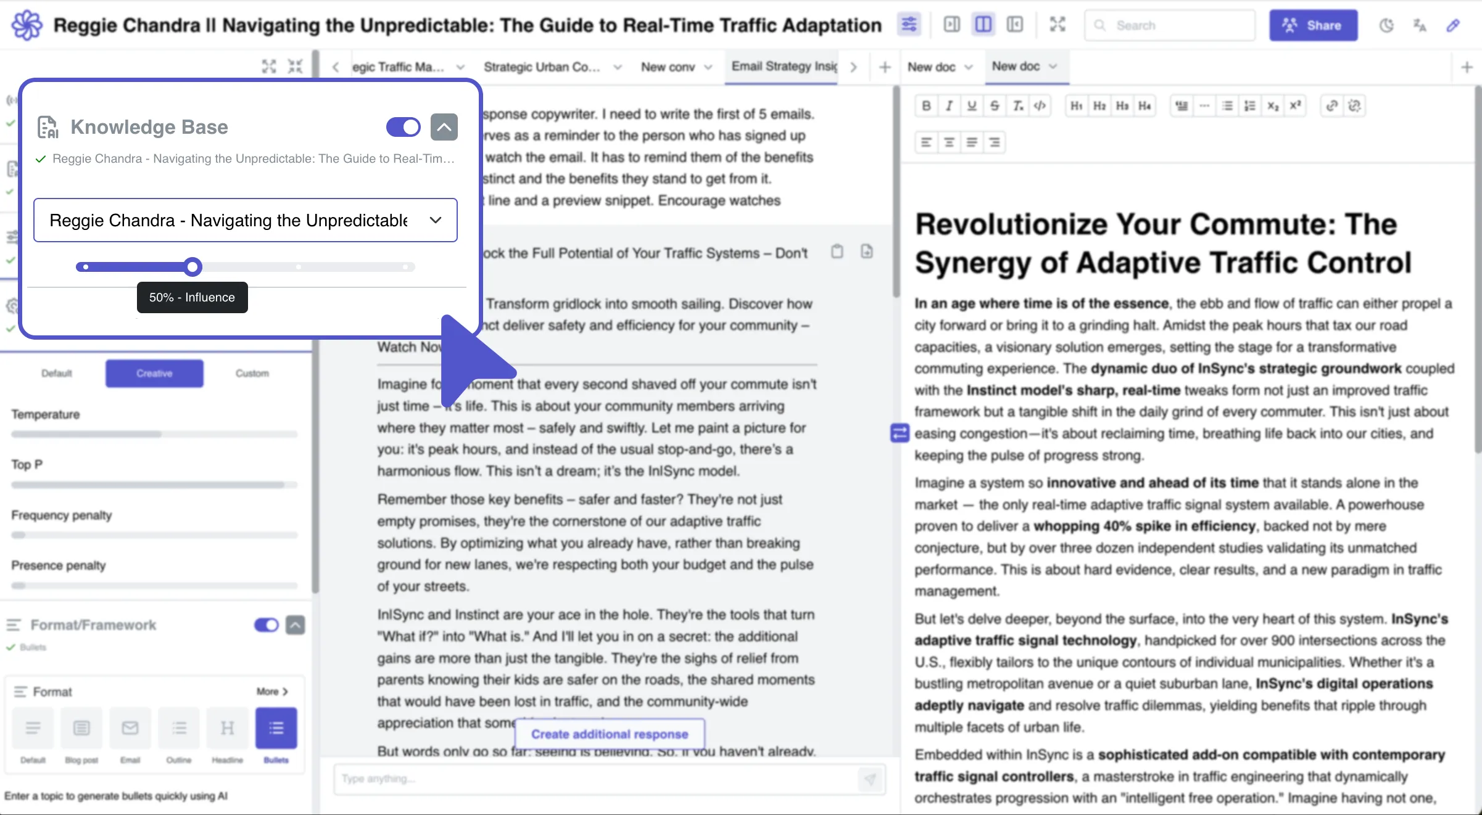Click Create additional response button
Viewport: 1482px width, 815px height.
pos(610,734)
